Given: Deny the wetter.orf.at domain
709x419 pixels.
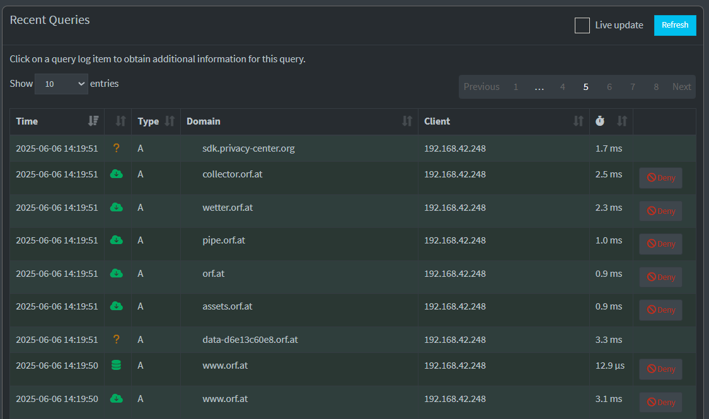Looking at the screenshot, I should [660, 211].
